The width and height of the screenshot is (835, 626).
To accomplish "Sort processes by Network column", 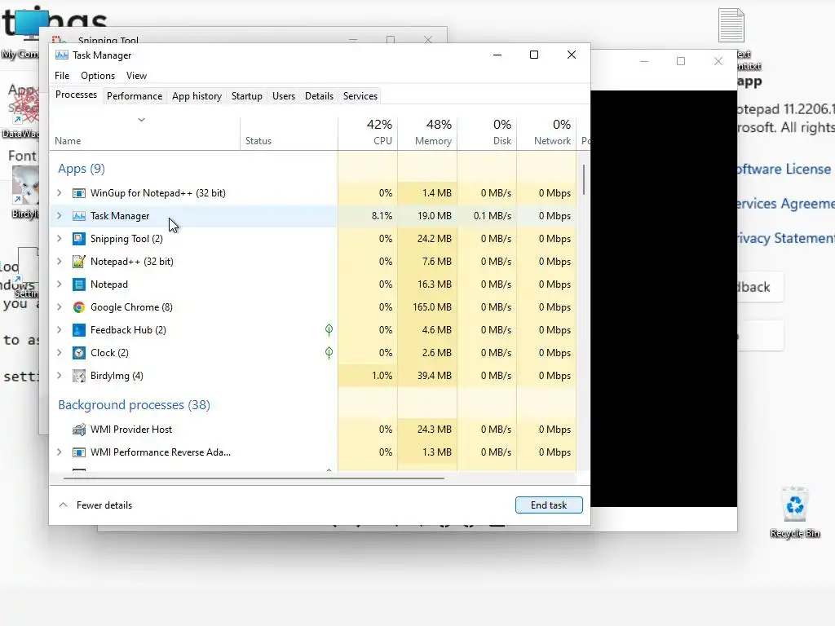I will [x=546, y=132].
